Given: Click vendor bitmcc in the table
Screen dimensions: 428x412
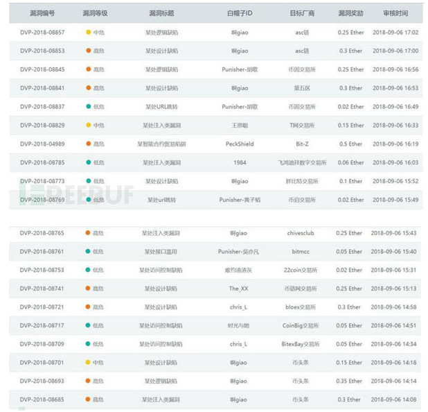Looking at the screenshot, I should click(301, 252).
